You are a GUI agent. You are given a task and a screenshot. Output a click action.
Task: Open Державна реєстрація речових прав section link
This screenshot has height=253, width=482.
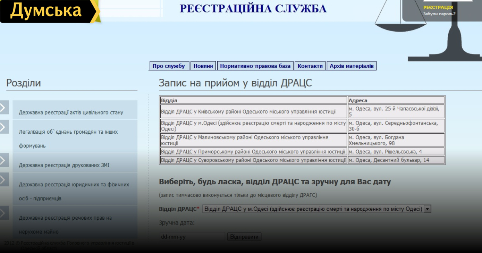(65, 218)
